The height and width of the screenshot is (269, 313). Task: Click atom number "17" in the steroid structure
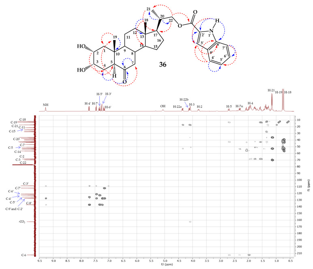point(155,35)
